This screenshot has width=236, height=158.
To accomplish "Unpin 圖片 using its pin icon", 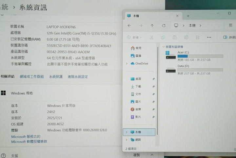I will [153, 102].
